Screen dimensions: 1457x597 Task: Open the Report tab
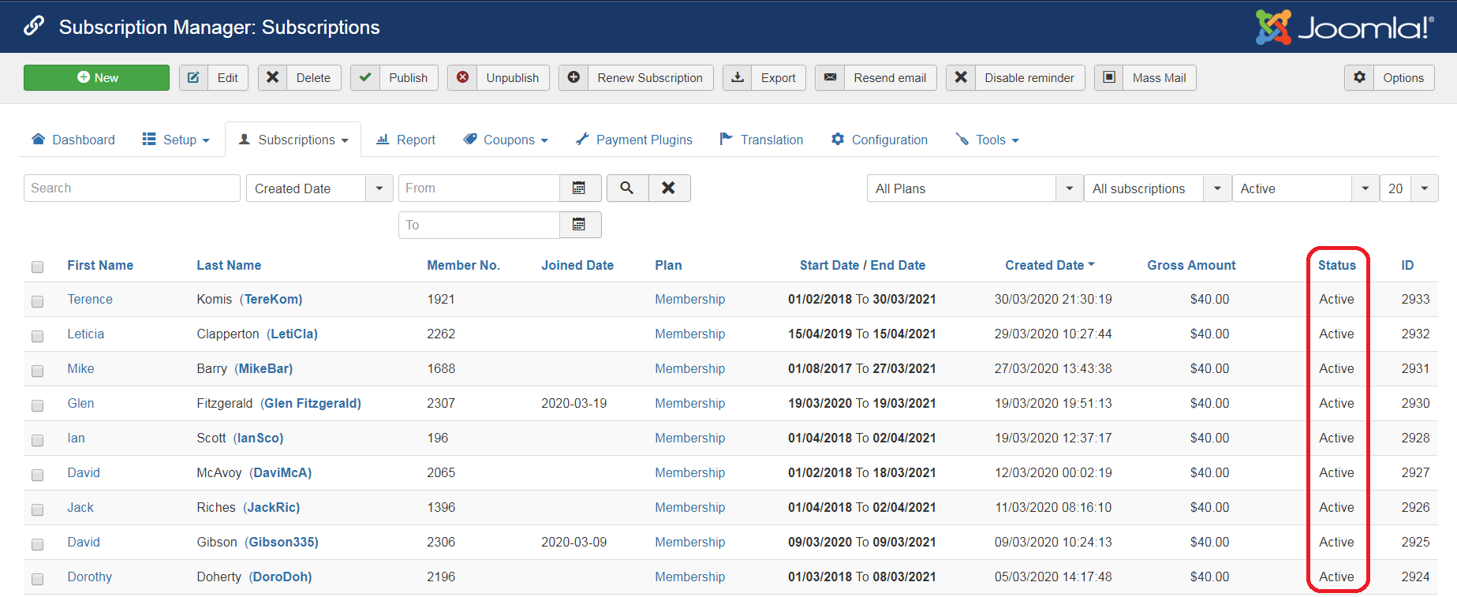pos(406,140)
